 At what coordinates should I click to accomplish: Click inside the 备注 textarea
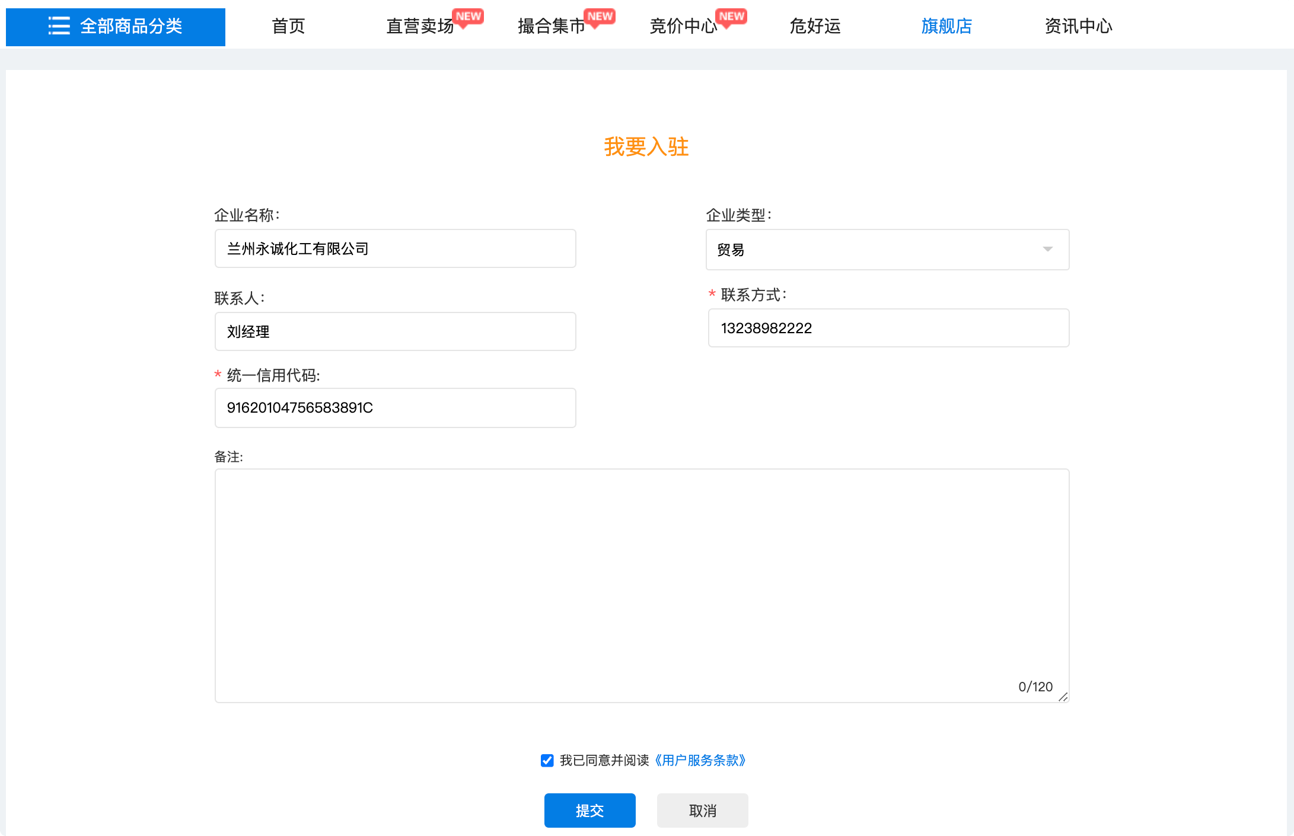pyautogui.click(x=642, y=586)
